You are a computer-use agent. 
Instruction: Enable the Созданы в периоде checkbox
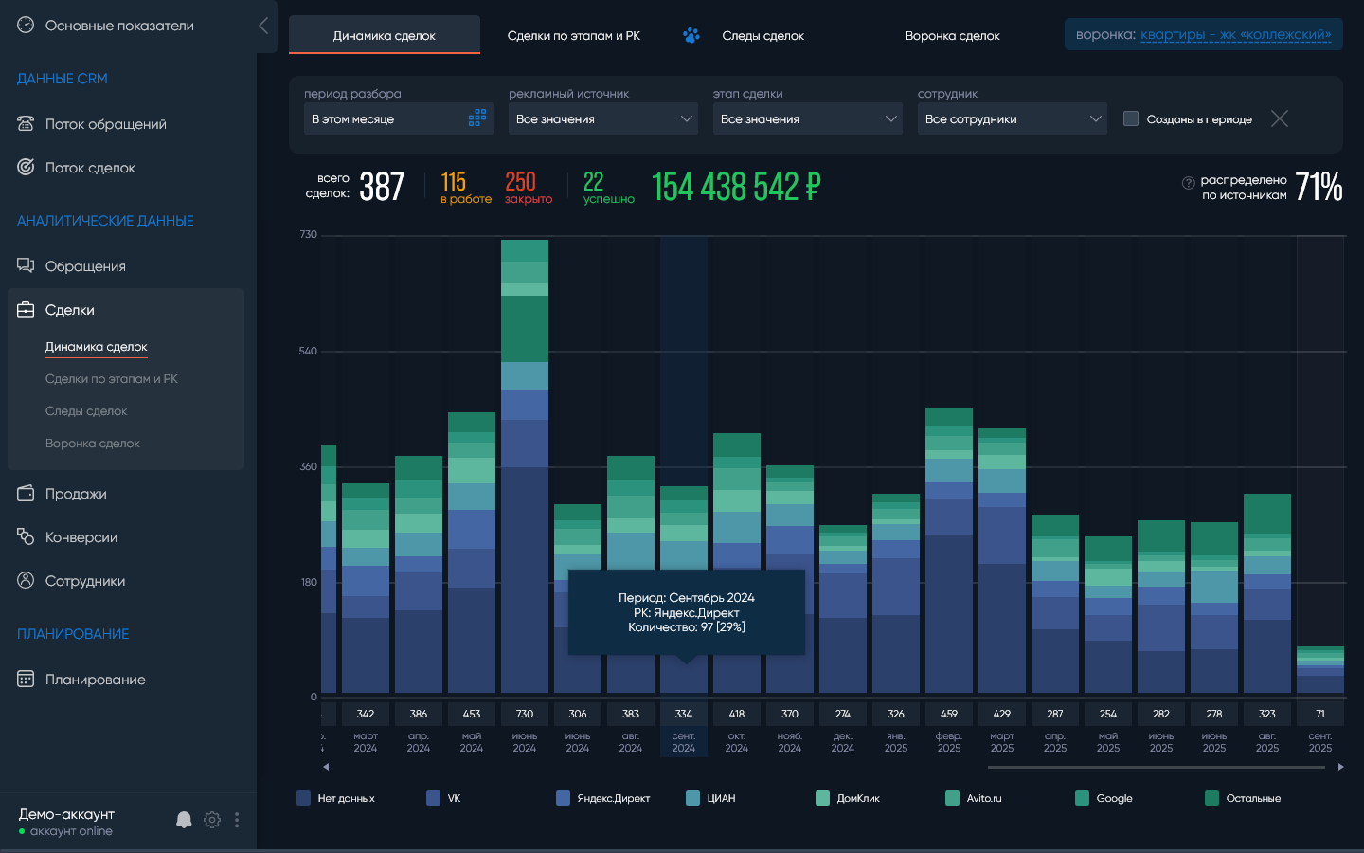point(1131,118)
